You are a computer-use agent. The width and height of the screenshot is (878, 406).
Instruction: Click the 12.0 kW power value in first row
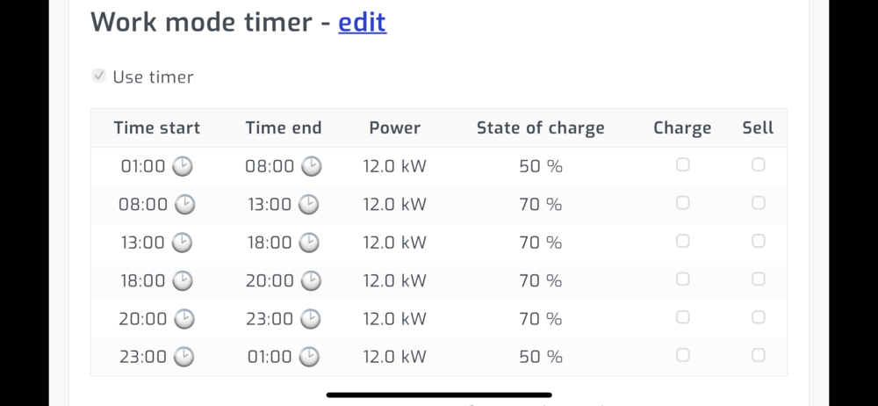coord(395,166)
